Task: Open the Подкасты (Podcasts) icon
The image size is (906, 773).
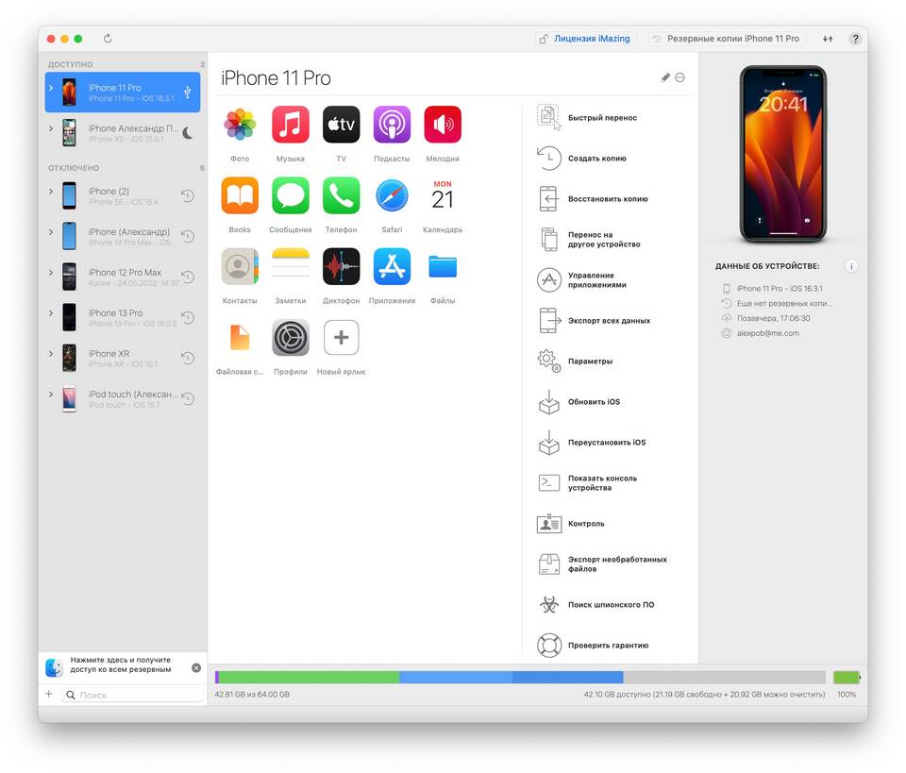Action: click(x=392, y=125)
